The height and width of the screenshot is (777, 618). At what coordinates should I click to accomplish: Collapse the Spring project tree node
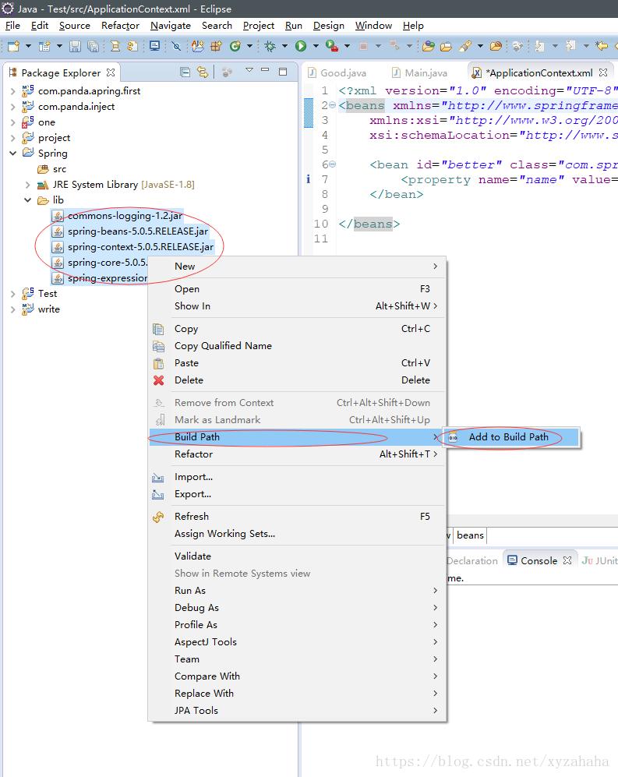coord(13,153)
